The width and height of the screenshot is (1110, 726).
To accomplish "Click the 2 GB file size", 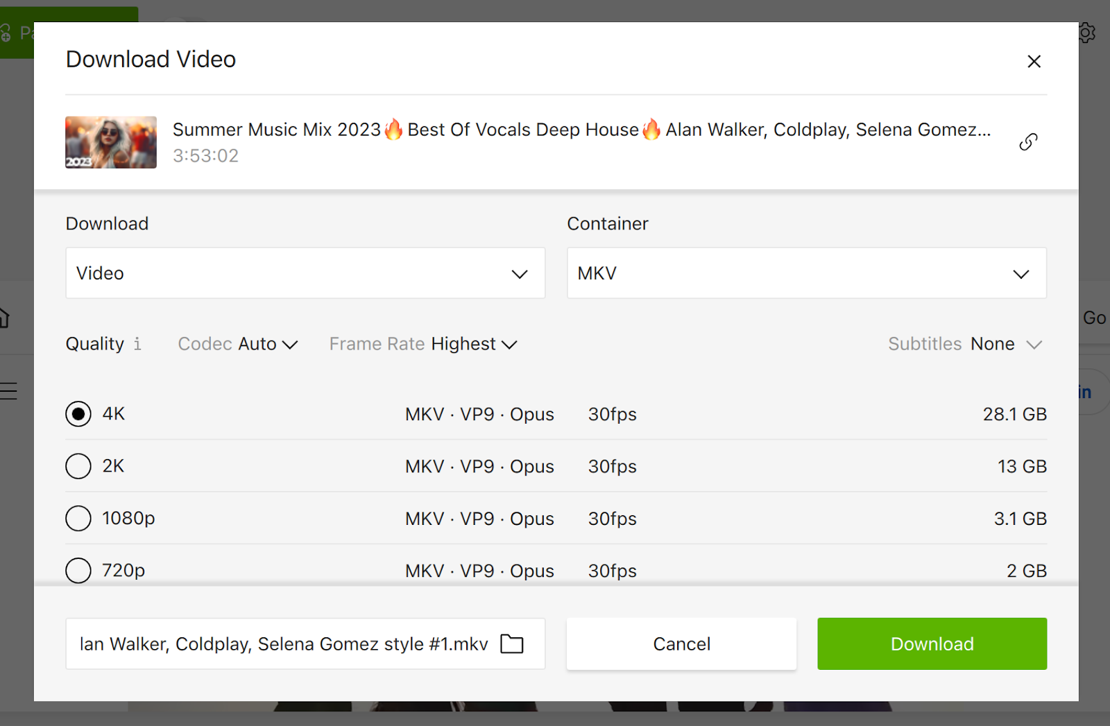I will tap(1027, 571).
